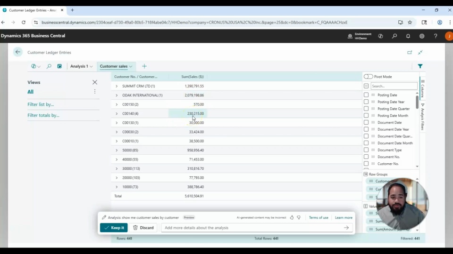Submit analysis details with arrow icon

(346, 228)
